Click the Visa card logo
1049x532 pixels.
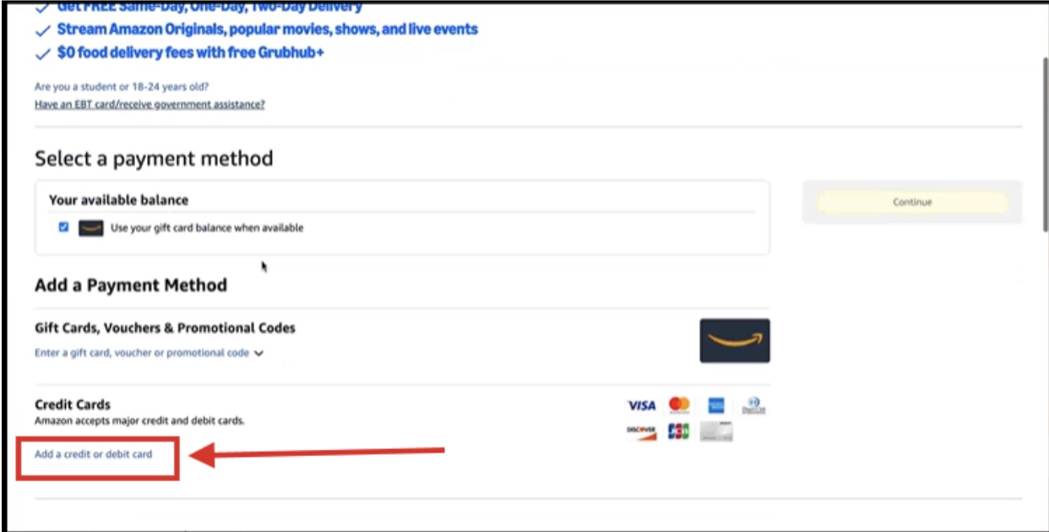(x=641, y=406)
